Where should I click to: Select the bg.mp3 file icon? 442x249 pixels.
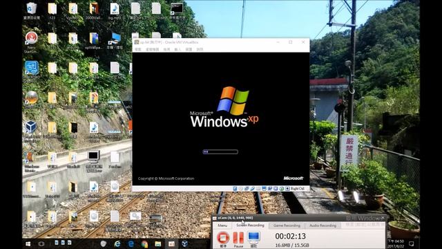tap(115, 11)
